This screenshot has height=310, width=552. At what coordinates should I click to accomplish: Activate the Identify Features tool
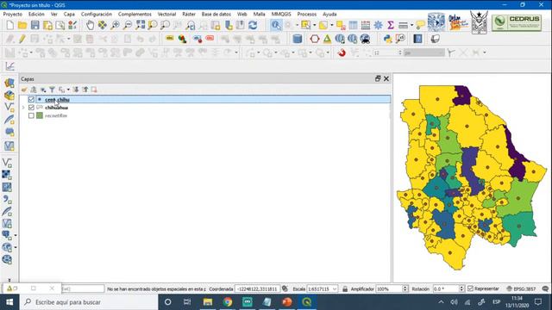coord(276,25)
